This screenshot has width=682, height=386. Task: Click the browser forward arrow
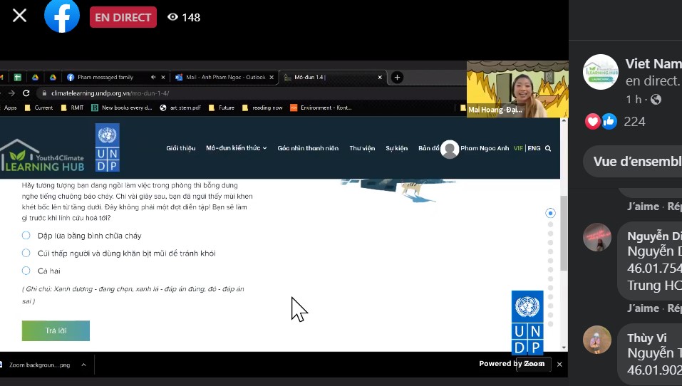[x=11, y=93]
